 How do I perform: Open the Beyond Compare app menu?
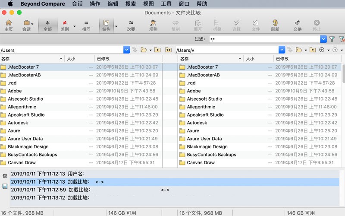tap(43, 4)
